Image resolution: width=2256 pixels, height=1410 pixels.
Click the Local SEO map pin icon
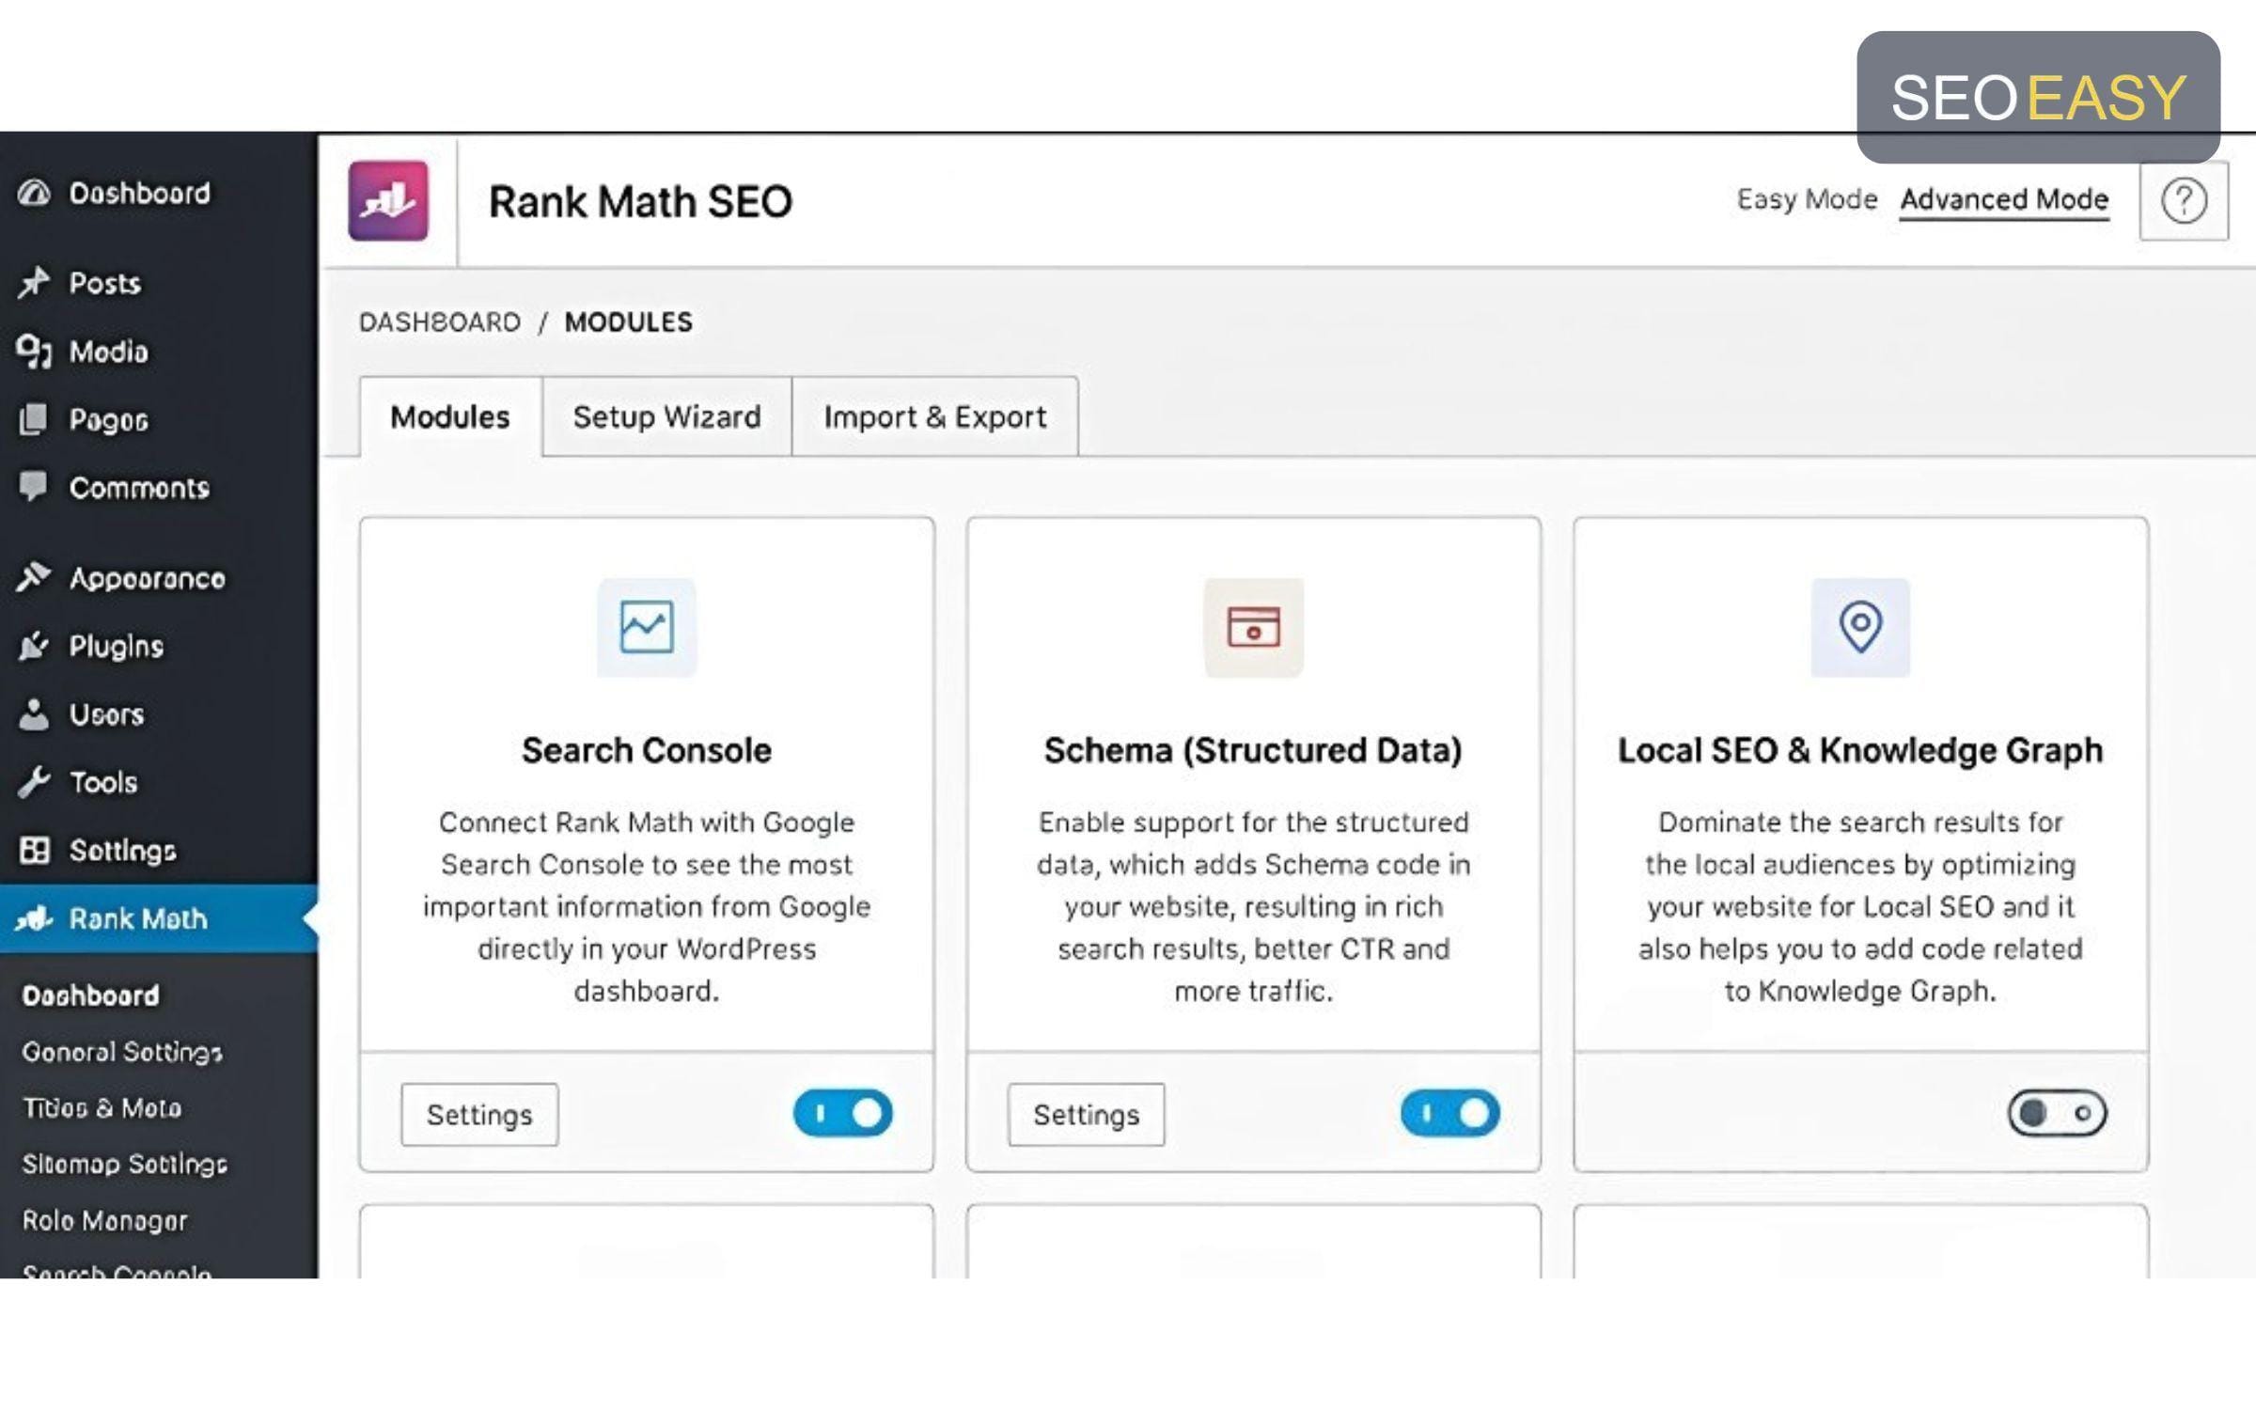point(1860,627)
